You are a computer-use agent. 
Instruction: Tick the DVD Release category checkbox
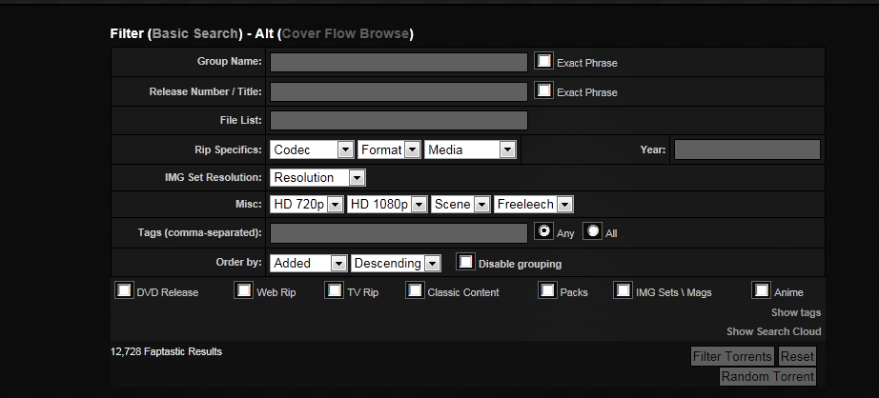(124, 290)
